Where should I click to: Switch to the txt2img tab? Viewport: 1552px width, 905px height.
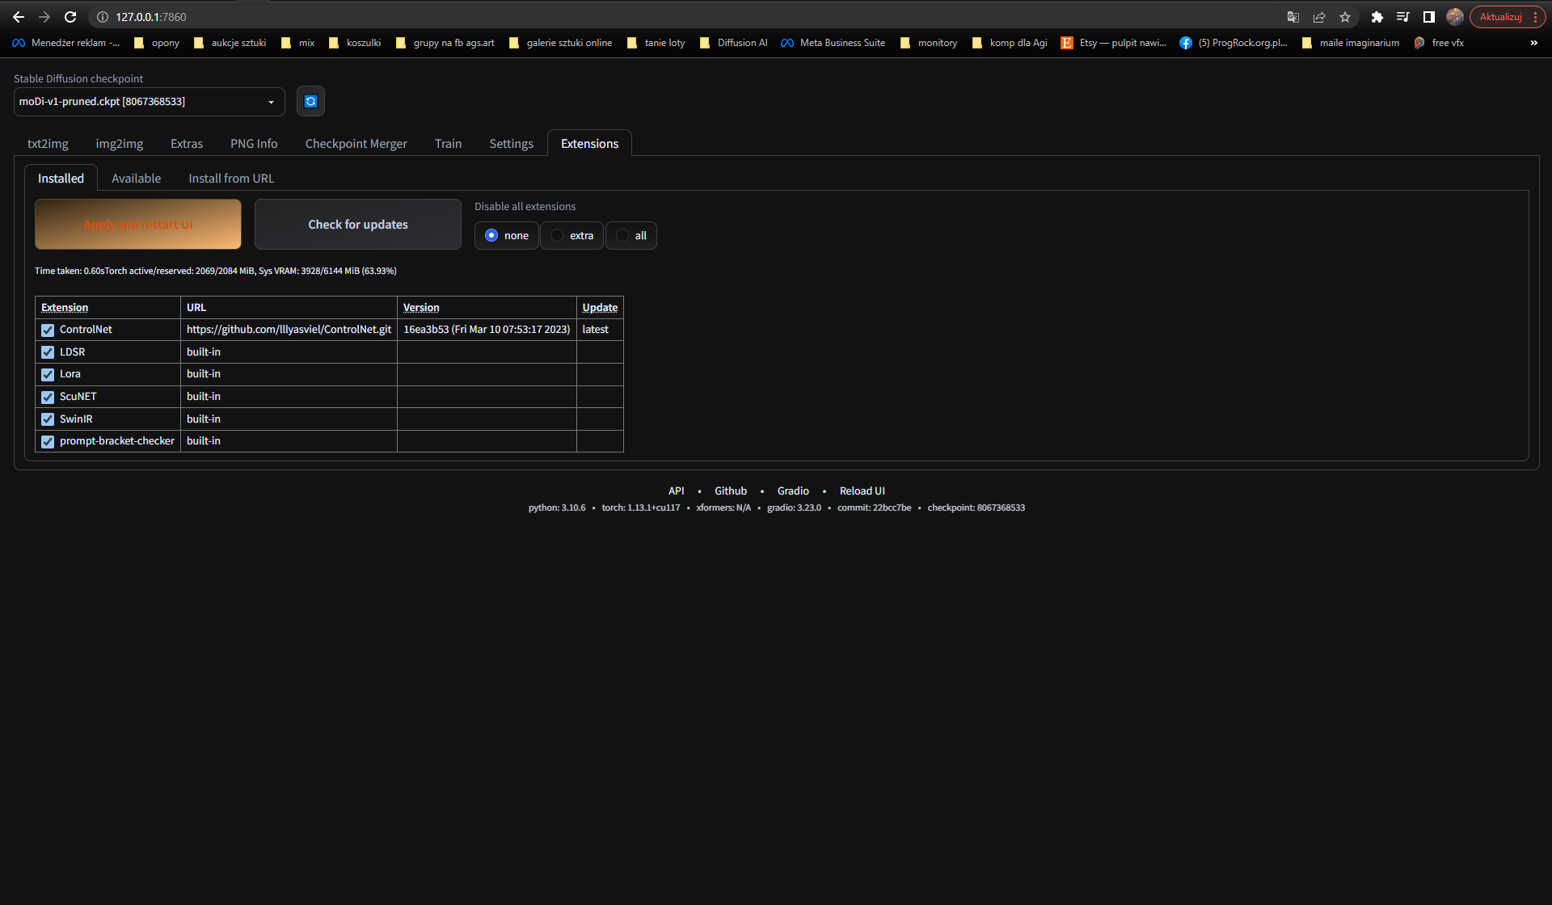48,144
